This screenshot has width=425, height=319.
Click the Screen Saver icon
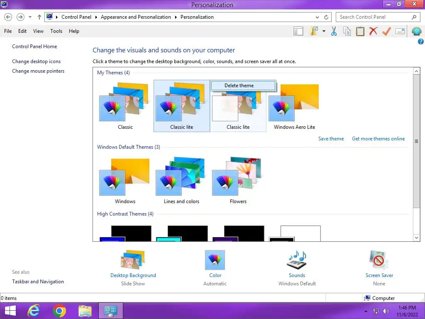pyautogui.click(x=379, y=260)
